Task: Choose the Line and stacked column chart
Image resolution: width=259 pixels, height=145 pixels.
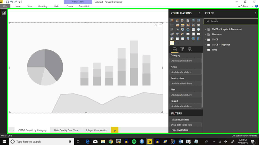Action: tap(188, 25)
